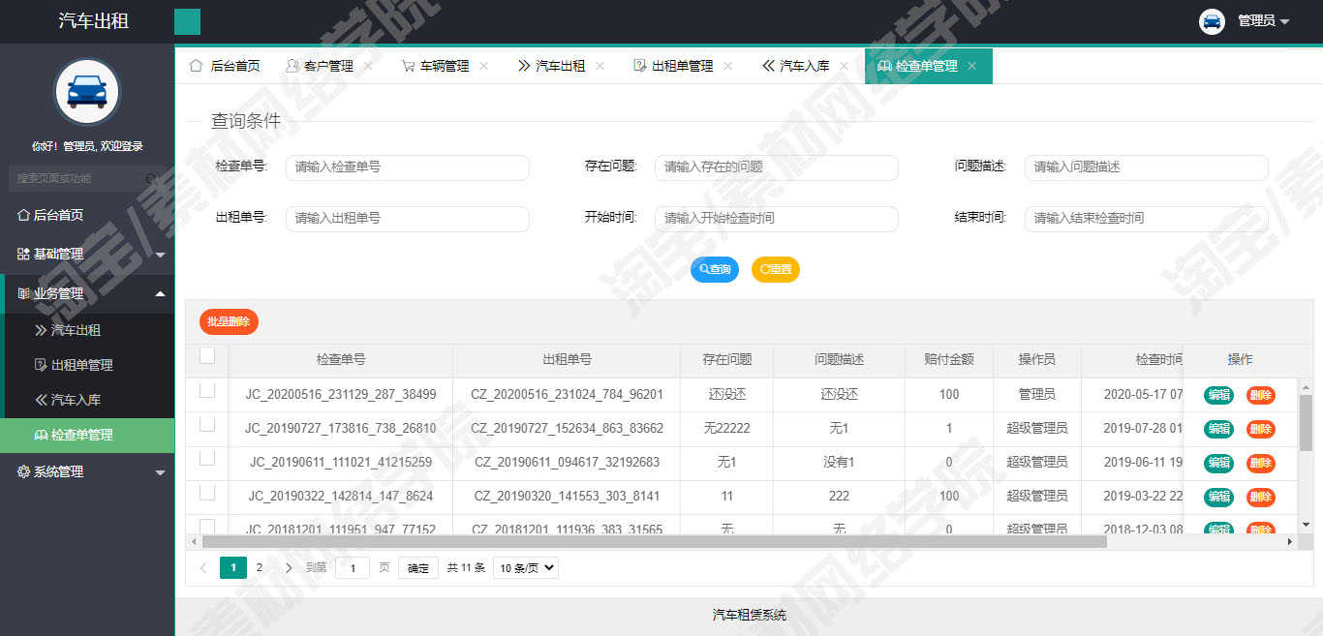The height and width of the screenshot is (636, 1323).
Task: Select 检查单管理 in the sidebar
Action: pos(87,435)
